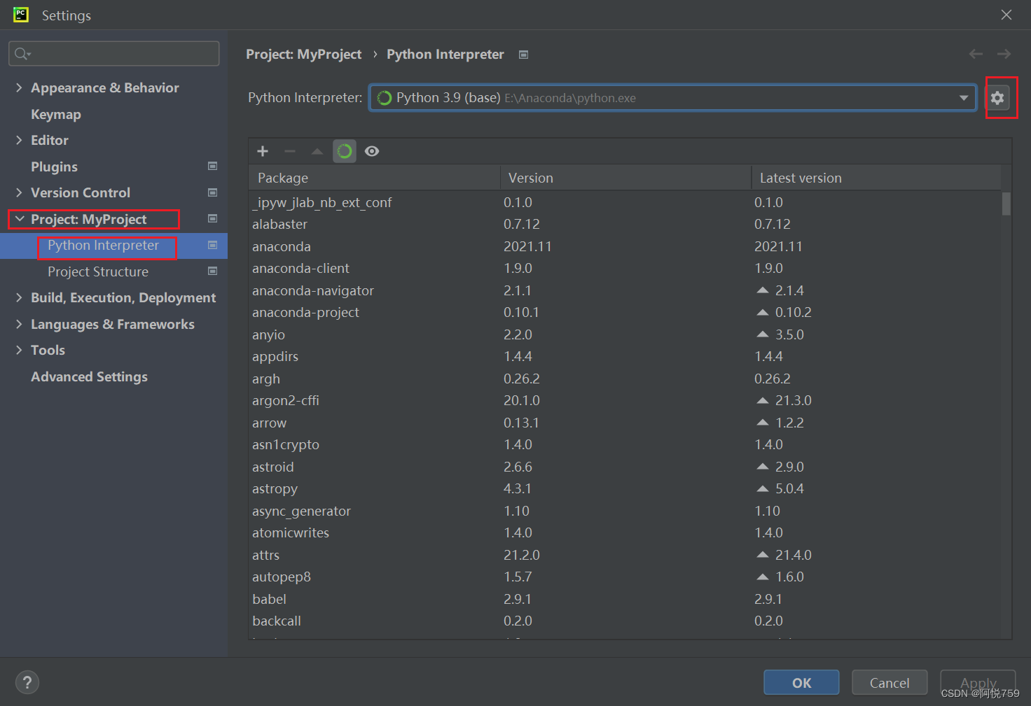Toggle the eye icon to show early releases
The image size is (1031, 706).
tap(372, 151)
